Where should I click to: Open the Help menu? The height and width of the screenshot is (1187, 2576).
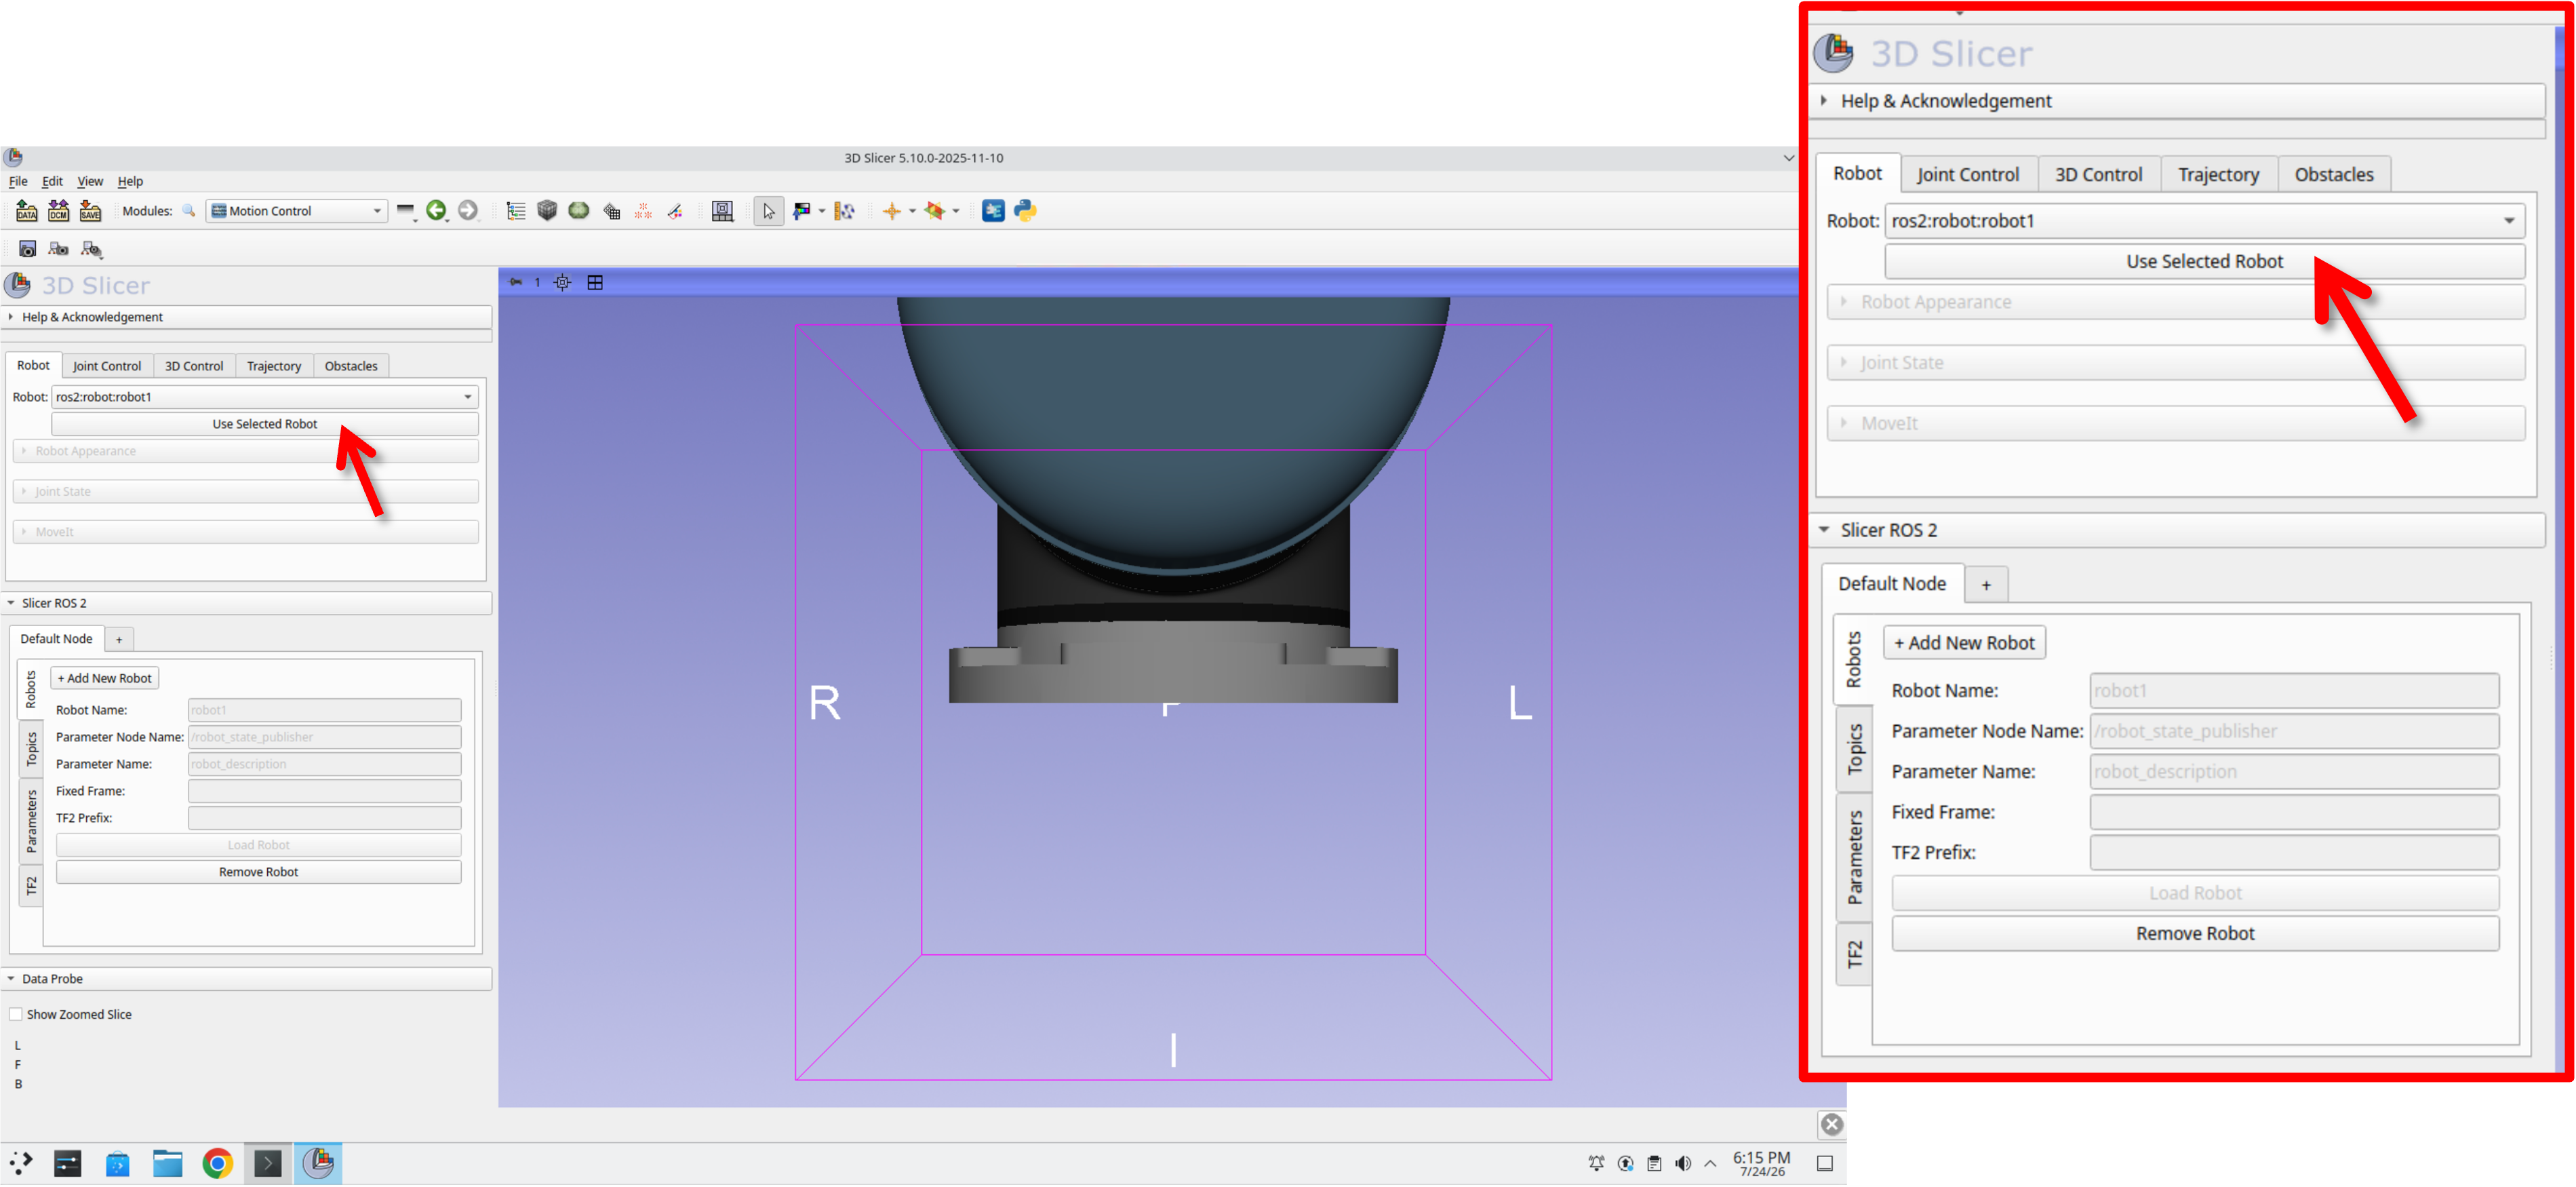point(130,181)
